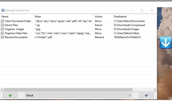Click the blue down-arrow drop target icon
This screenshot has height=101, width=172.
point(166,43)
